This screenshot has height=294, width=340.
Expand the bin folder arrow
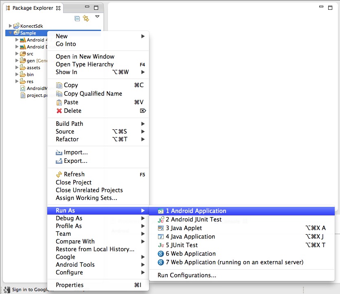(x=17, y=74)
